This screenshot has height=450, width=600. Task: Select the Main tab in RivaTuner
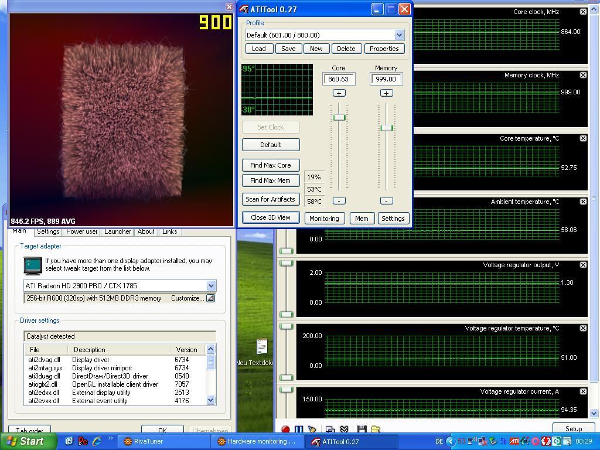click(x=20, y=231)
